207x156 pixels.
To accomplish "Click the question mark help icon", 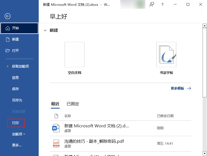I will (162, 5).
